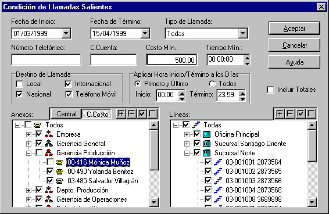Click the Costo Mín. field showing 500,00

click(171, 60)
